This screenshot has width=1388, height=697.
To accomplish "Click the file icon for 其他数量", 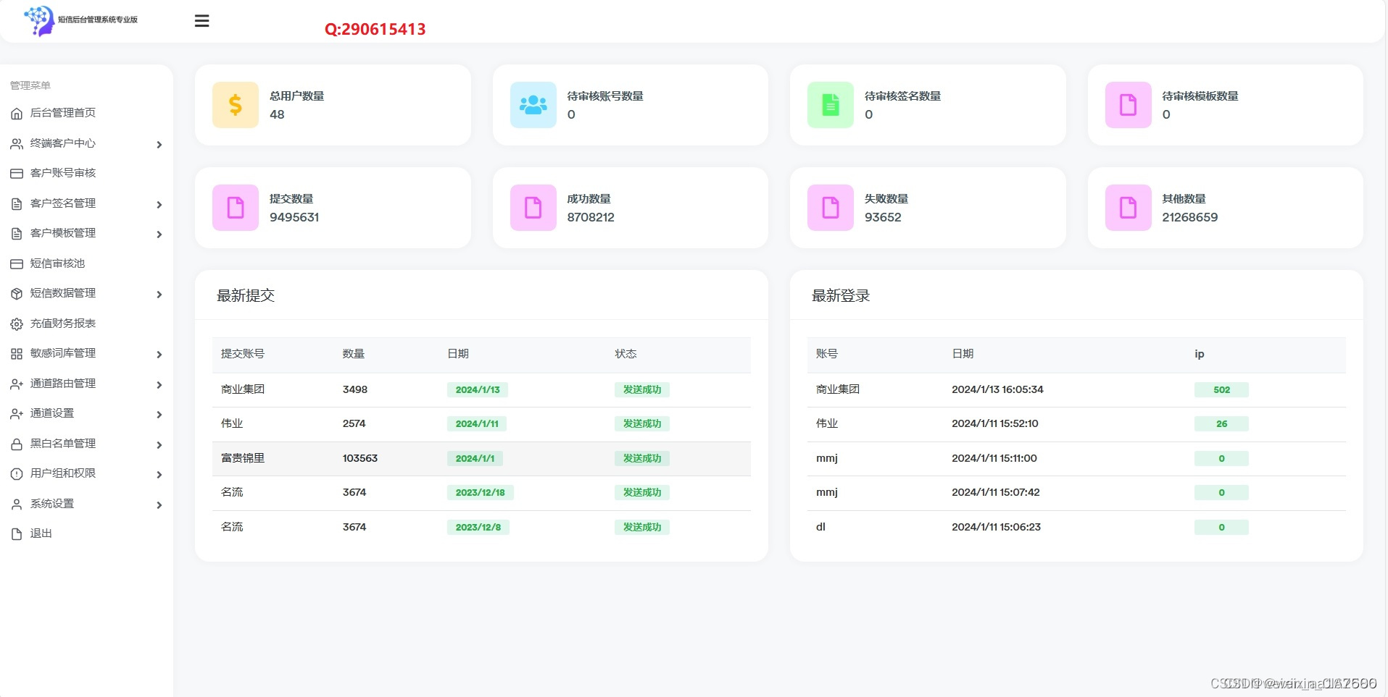I will click(x=1129, y=208).
